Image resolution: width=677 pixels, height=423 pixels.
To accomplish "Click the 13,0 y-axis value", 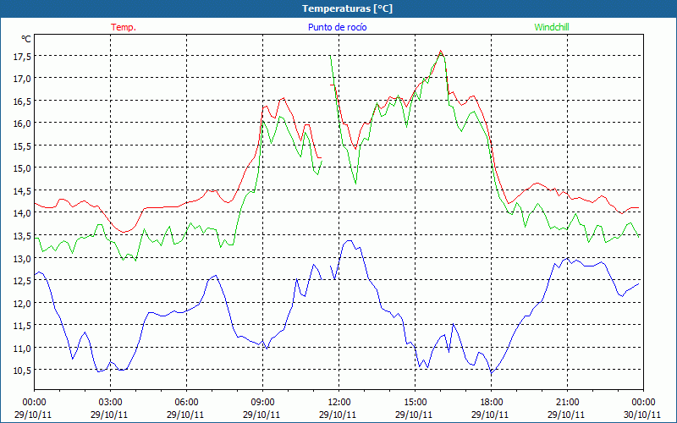I will click(23, 258).
